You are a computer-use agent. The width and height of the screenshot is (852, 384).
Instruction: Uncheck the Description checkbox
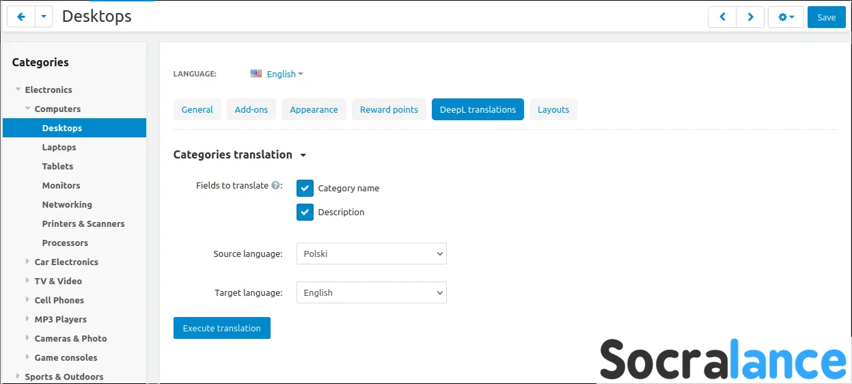[305, 212]
